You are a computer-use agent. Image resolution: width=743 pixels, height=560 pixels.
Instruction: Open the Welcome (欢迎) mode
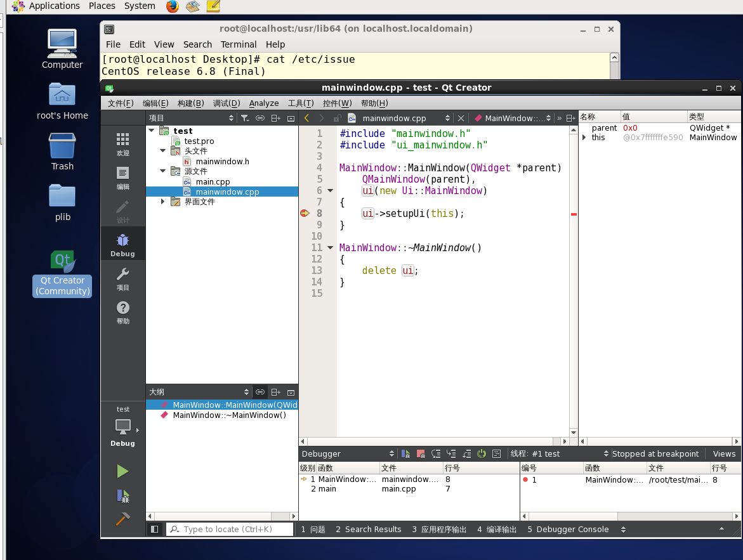(122, 144)
